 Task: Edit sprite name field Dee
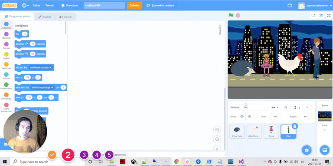point(255,107)
